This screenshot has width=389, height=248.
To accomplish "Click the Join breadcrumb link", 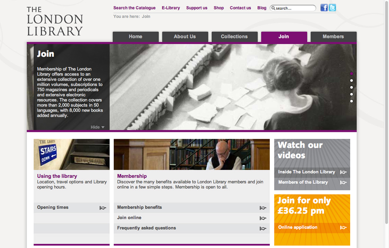I will (146, 17).
